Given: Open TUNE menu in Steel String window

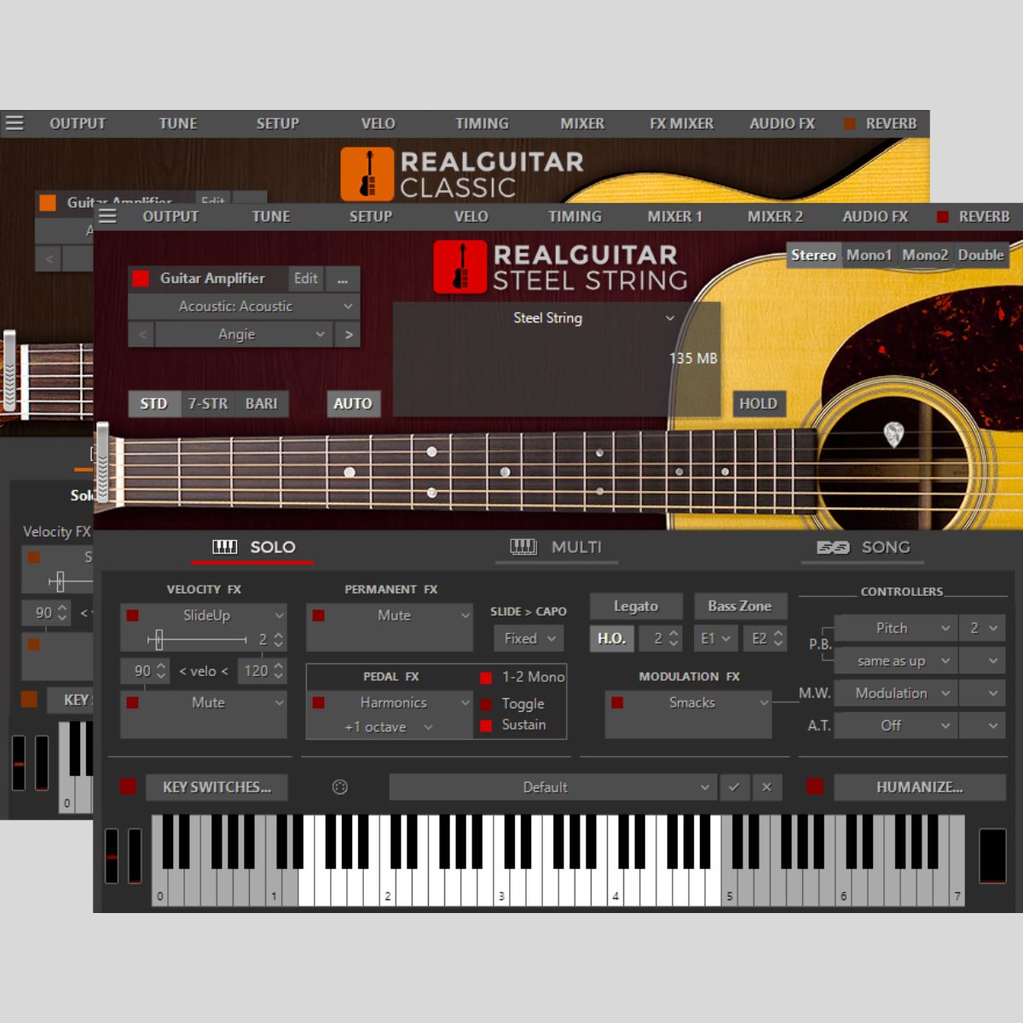Looking at the screenshot, I should (x=271, y=217).
